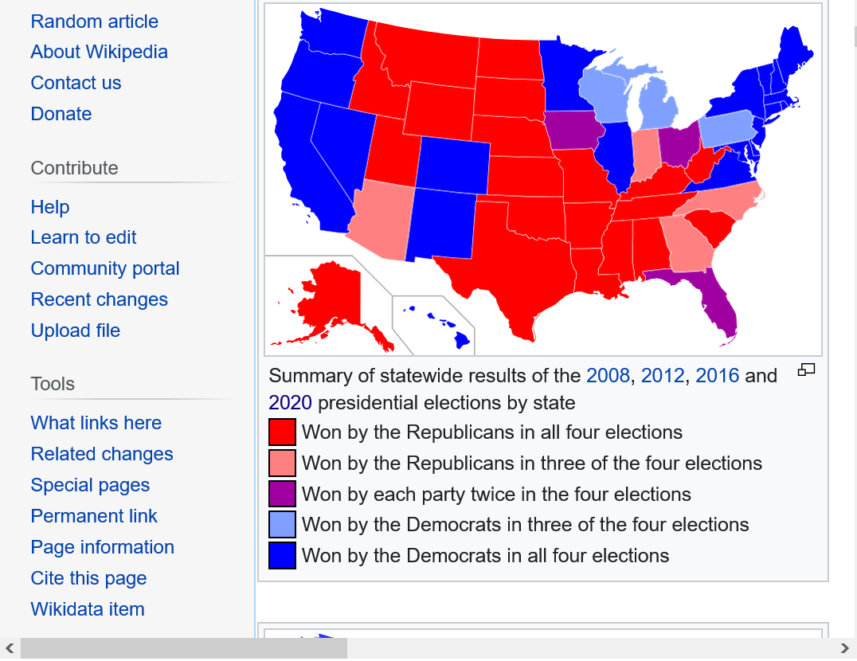The height and width of the screenshot is (661, 857).
Task: Click the right scroll arrow on horizontal scrollbar
Action: [844, 648]
